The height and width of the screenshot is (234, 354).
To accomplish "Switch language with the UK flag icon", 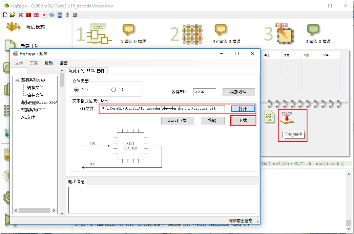I will click(36, 15).
